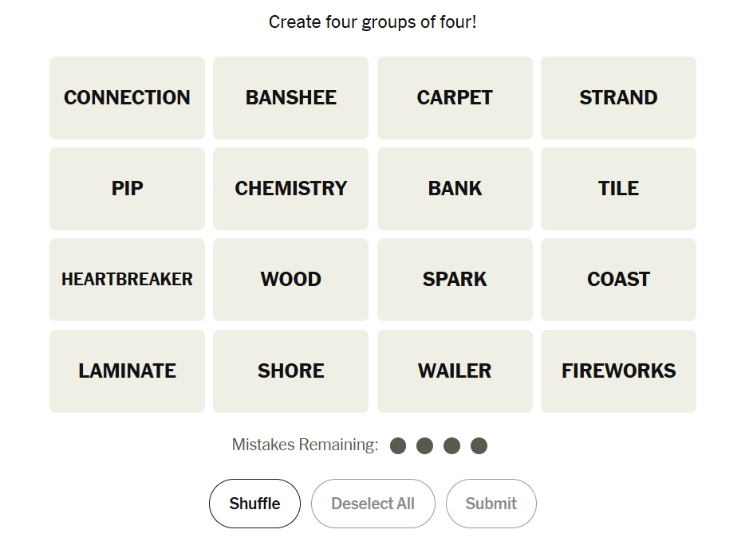
Task: Choose the LAMINATE tile
Action: click(x=127, y=371)
